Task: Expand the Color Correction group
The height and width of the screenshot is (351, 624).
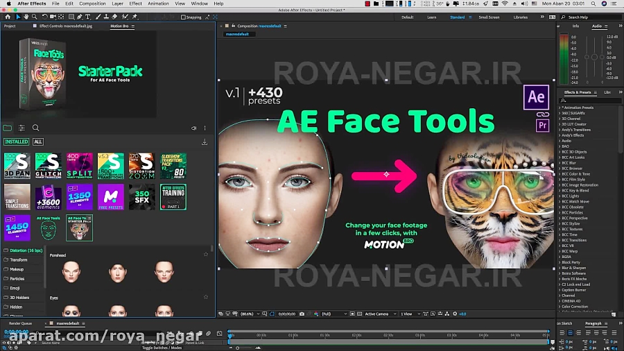Action: [x=560, y=307]
